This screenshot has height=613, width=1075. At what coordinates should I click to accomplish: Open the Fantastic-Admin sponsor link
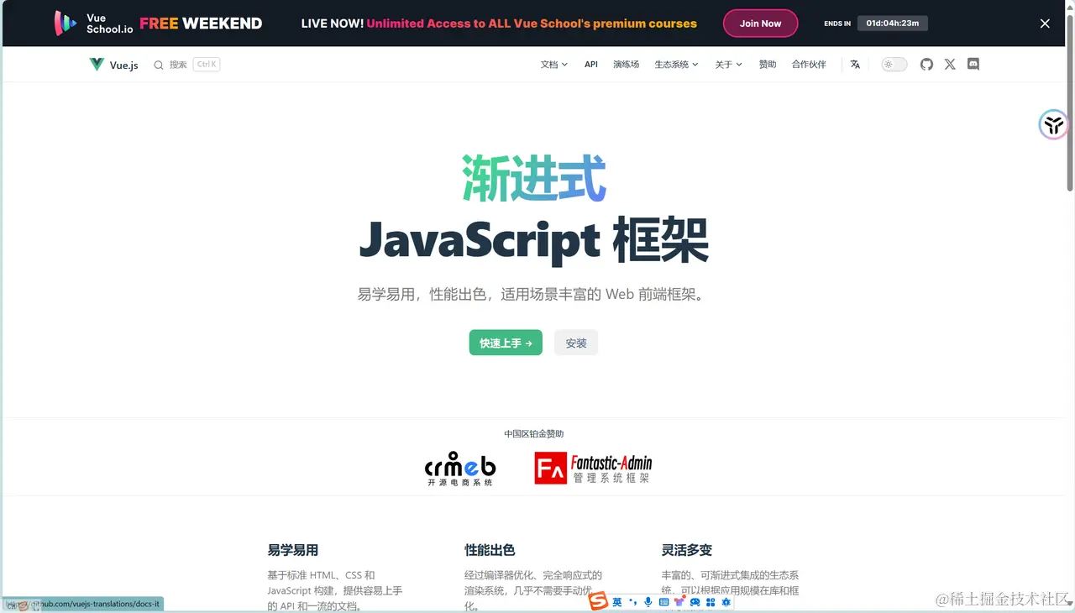(x=593, y=467)
